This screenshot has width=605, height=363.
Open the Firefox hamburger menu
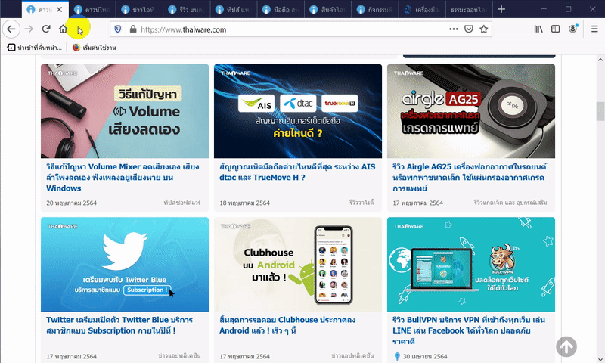tap(594, 29)
